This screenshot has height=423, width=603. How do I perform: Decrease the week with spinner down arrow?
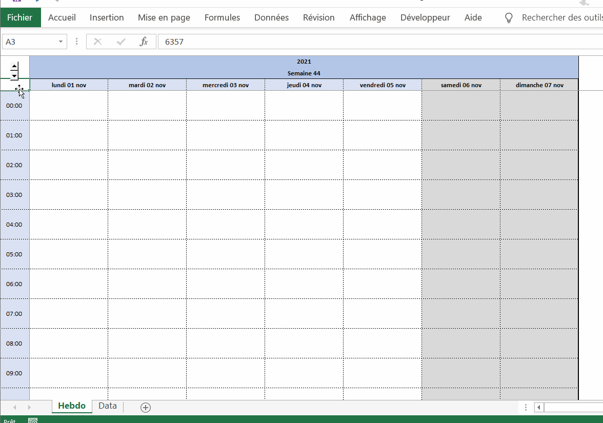point(14,75)
